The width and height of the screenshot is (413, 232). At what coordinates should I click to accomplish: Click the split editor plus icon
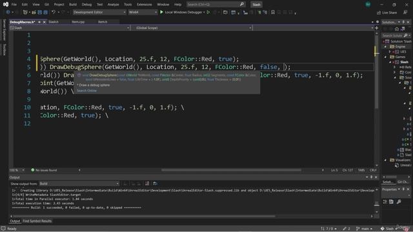pos(376,28)
